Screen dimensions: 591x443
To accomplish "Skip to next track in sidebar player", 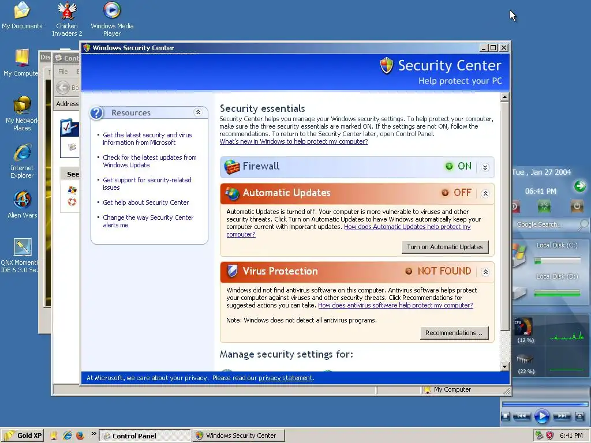I will 562,416.
